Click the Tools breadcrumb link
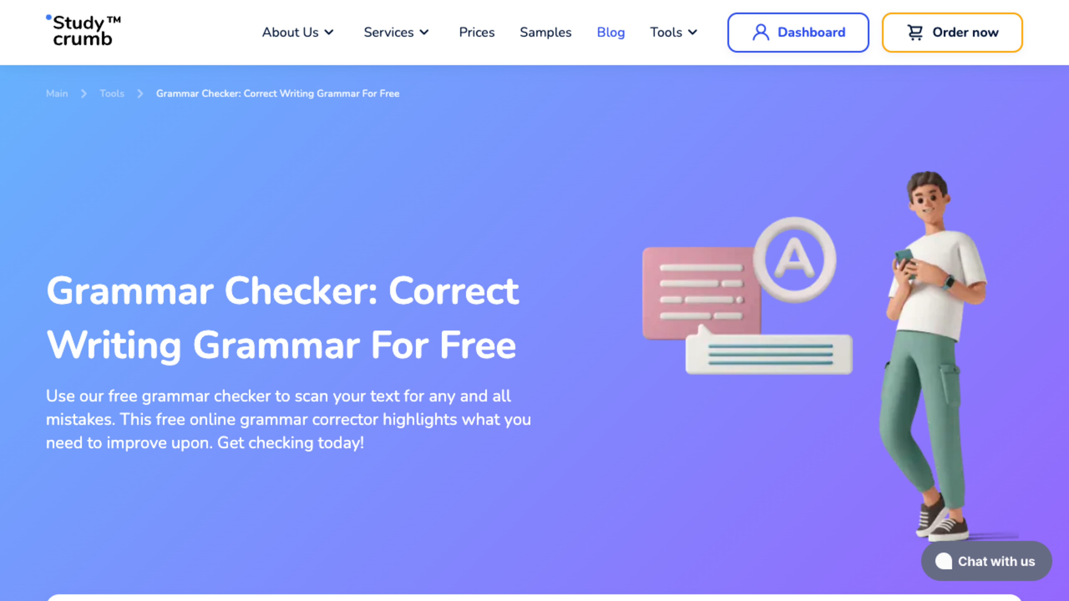This screenshot has width=1069, height=601. 112,93
